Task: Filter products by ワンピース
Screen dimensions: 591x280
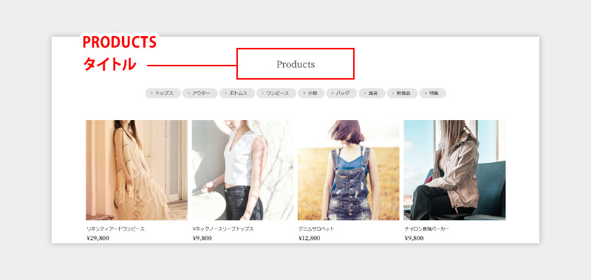Action: coord(276,93)
